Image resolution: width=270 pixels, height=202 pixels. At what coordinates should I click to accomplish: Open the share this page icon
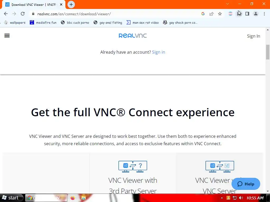pos(211,14)
